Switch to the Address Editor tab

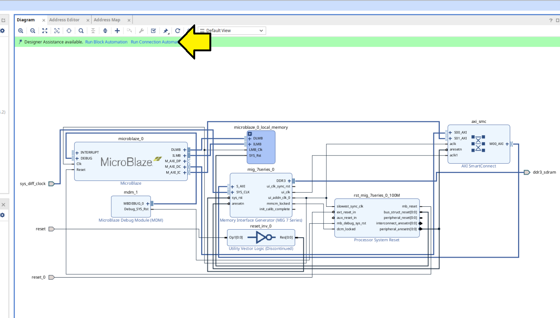tap(64, 20)
